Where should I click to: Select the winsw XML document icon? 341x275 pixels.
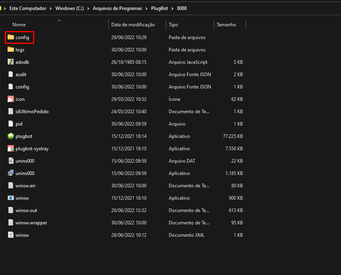click(x=11, y=235)
